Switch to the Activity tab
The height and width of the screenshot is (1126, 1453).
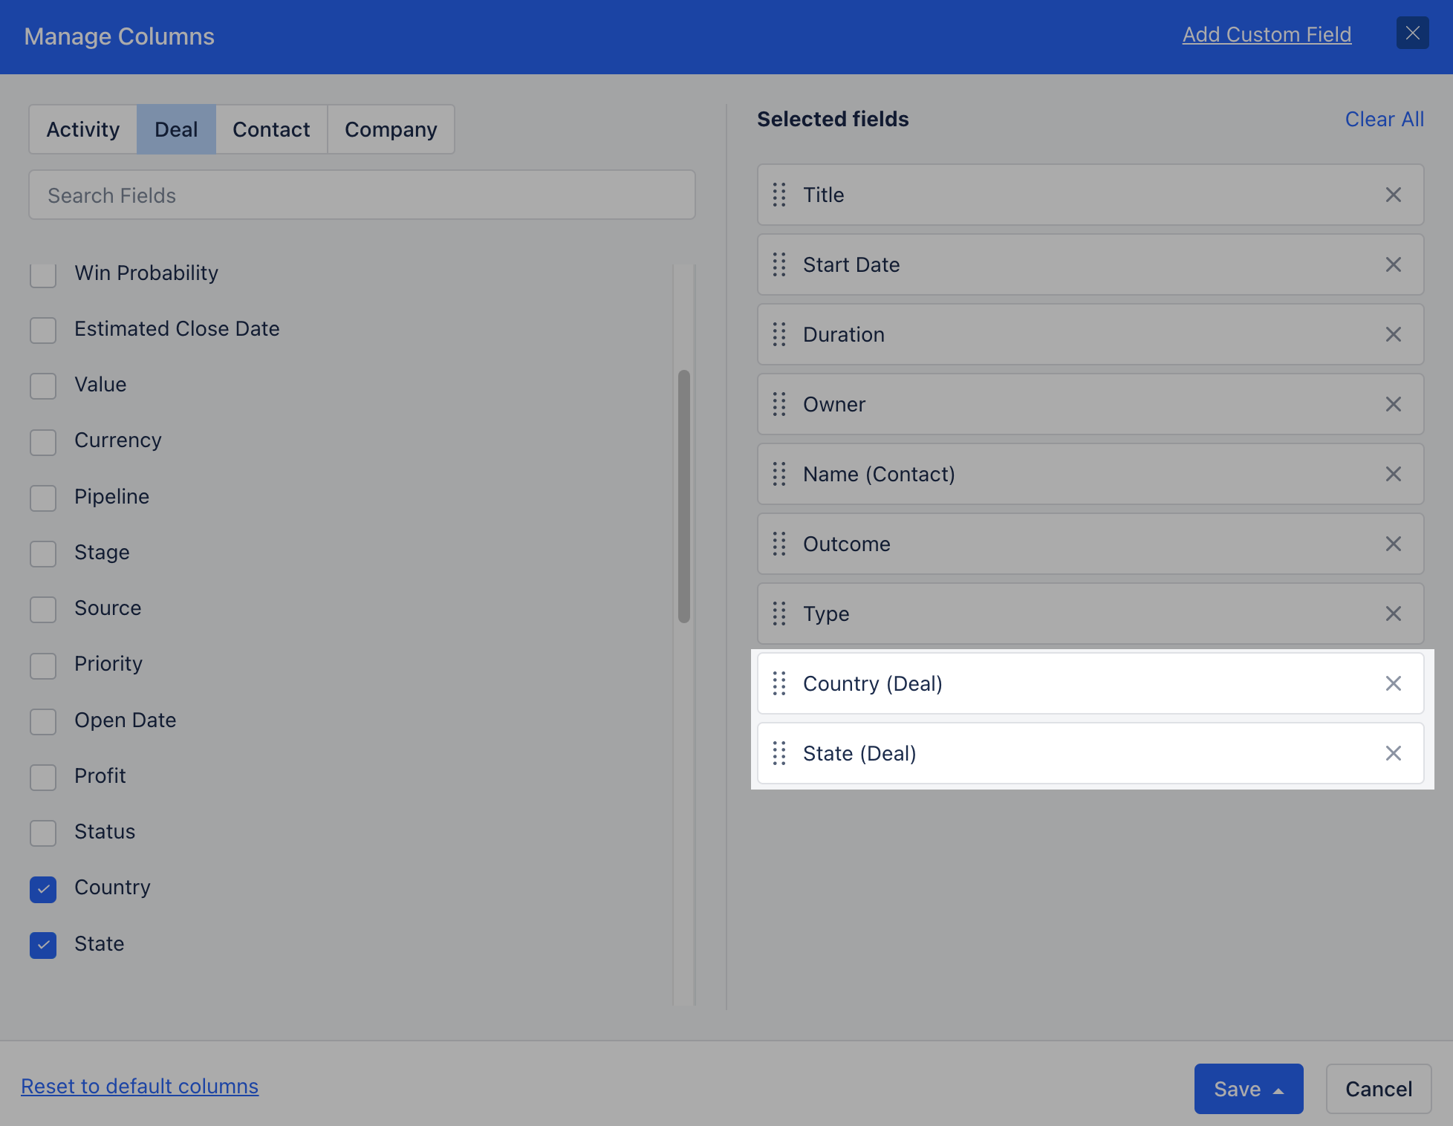coord(83,129)
